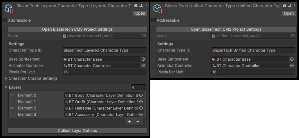
Task: Click Element 0 label
Action: (27, 95)
